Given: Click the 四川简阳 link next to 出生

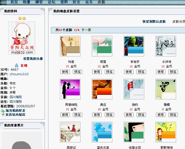Looking at the screenshot, I should click(x=16, y=101).
